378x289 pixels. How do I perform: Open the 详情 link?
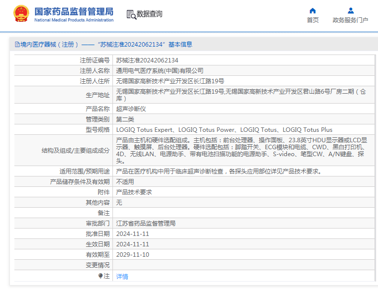click(x=122, y=277)
